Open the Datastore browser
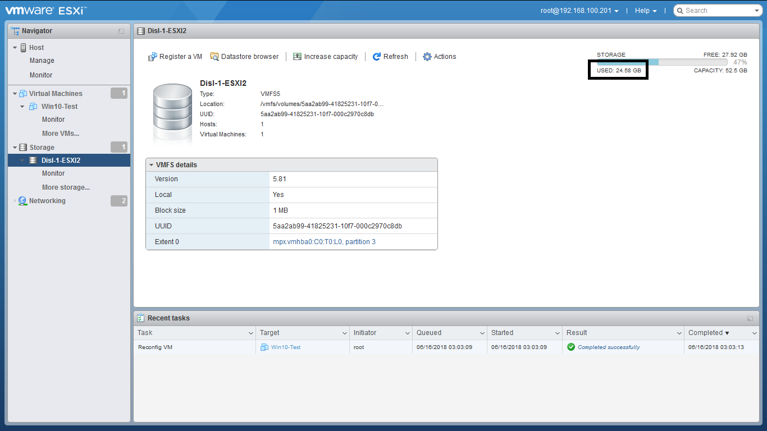 pyautogui.click(x=244, y=57)
